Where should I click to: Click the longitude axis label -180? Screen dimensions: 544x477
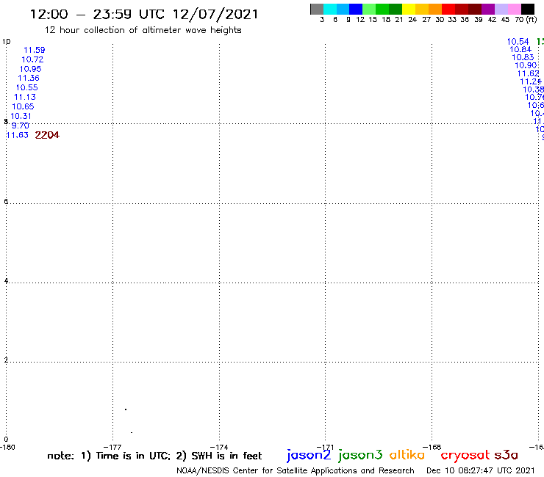(7, 447)
